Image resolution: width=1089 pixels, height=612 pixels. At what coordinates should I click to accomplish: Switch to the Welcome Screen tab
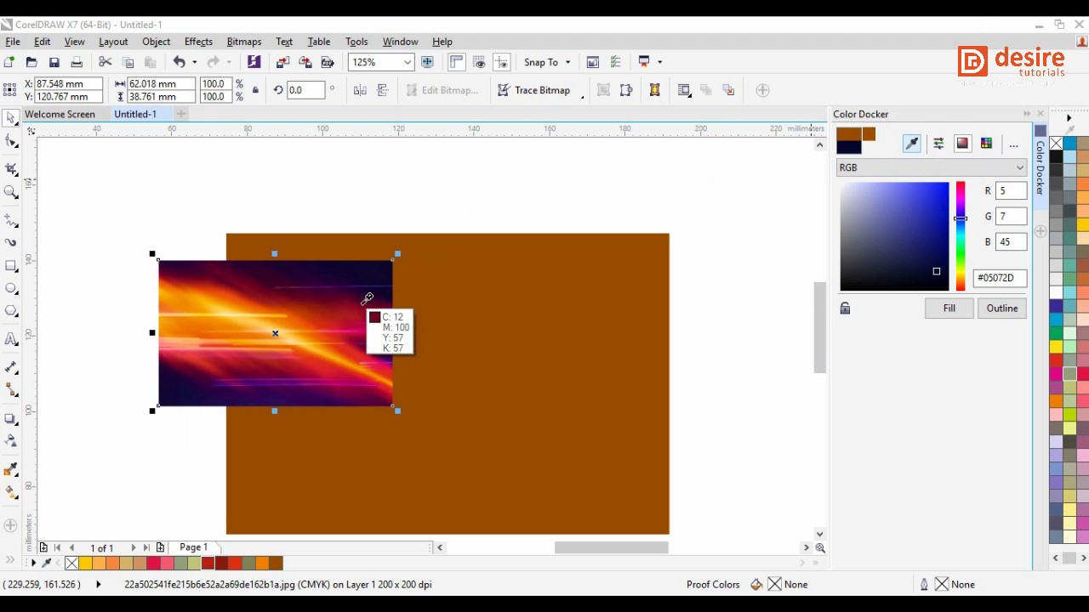(60, 114)
